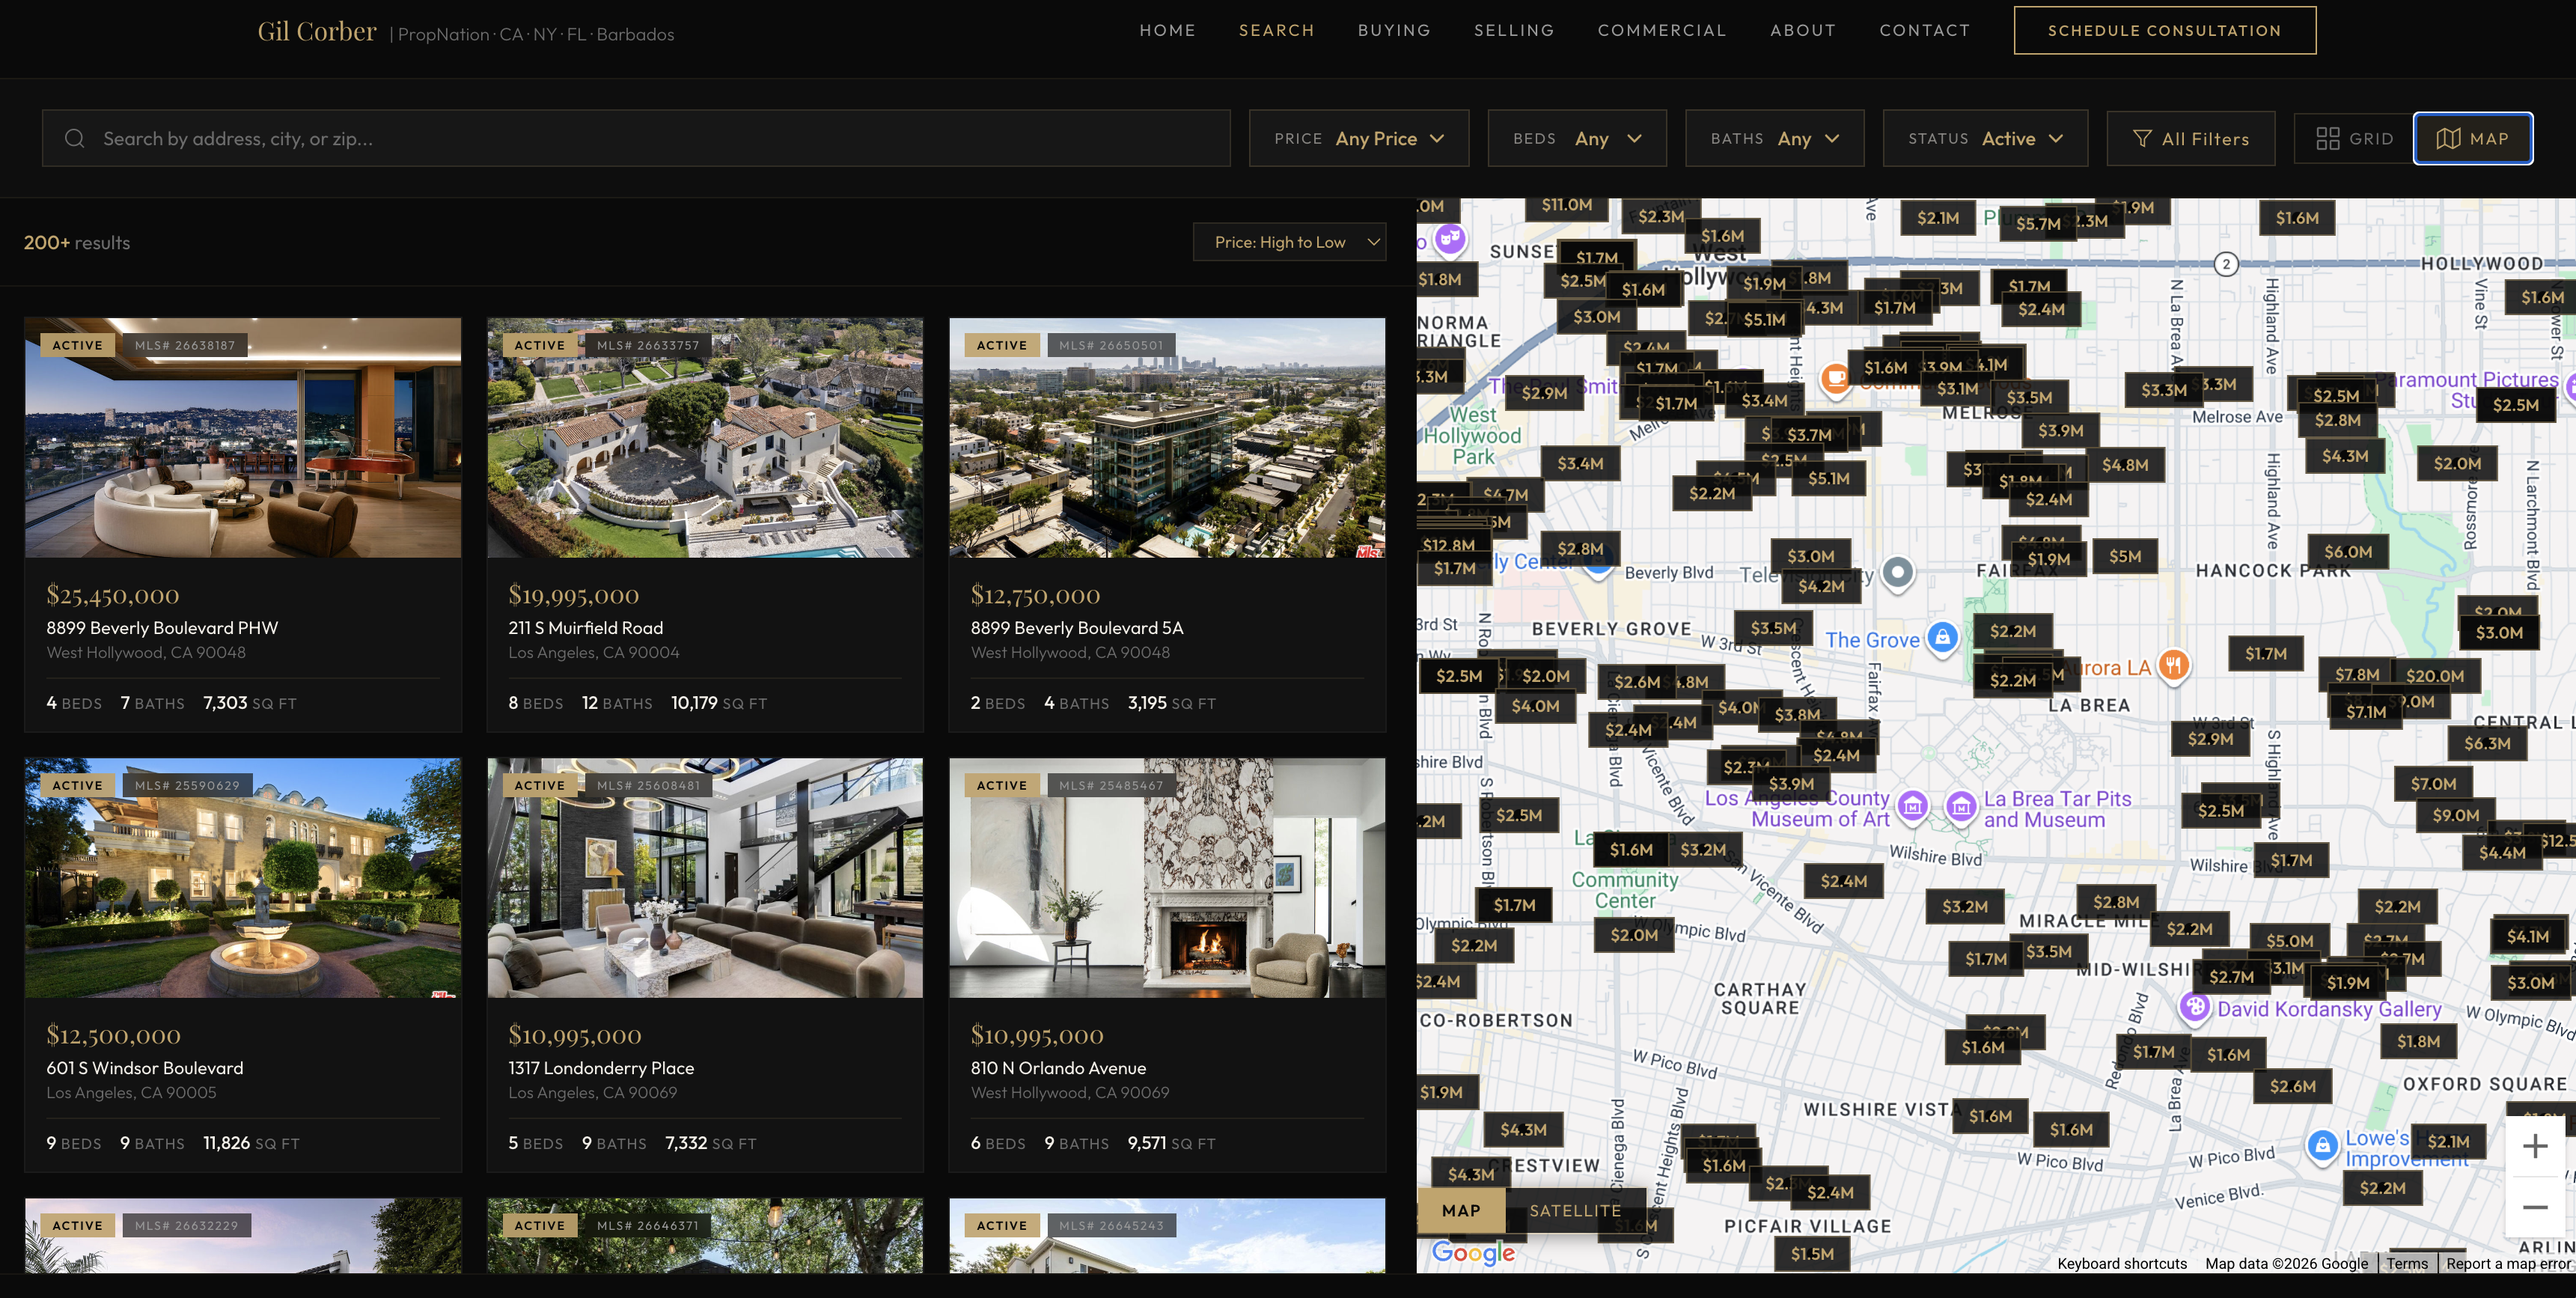Zoom in using the map plus button
The height and width of the screenshot is (1298, 2576).
2536,1146
